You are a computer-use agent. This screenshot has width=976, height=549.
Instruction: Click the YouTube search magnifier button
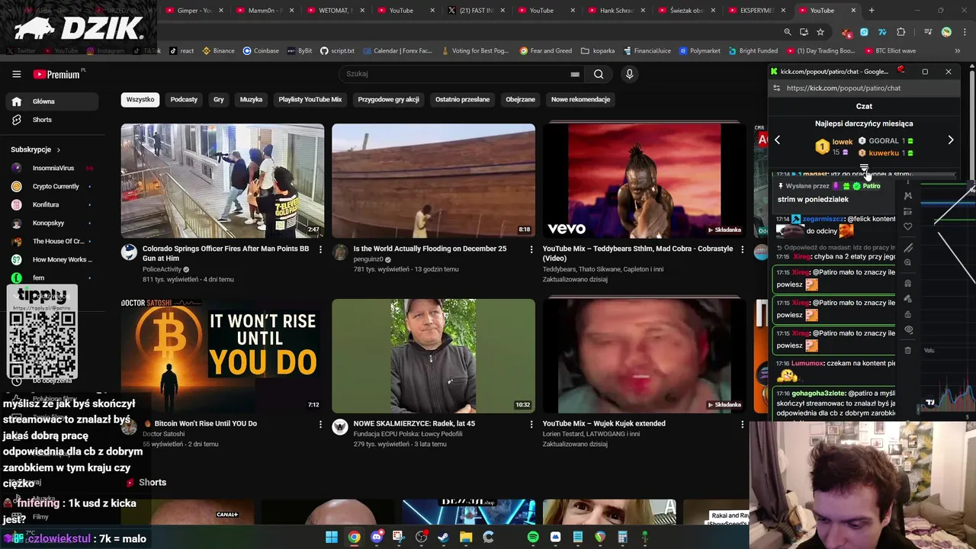(599, 74)
